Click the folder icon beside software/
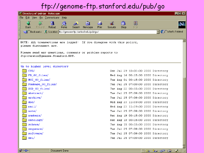This screenshot has height=153, width=204. coord(24,133)
